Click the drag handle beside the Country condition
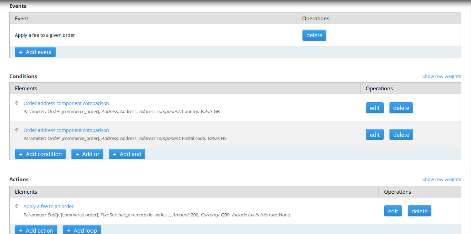This screenshot has height=234, width=471. point(17,103)
